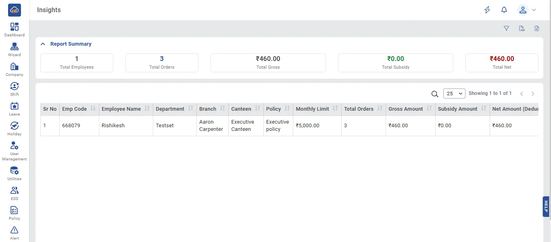This screenshot has height=242, width=551.
Task: Open Utilities in the sidebar
Action: [x=15, y=174]
